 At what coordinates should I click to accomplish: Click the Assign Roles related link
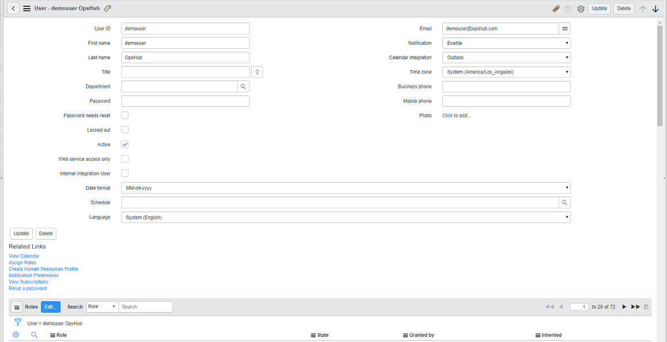[x=22, y=263]
